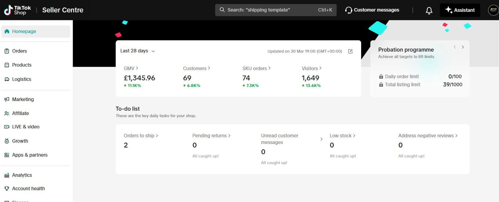Click the Probation programme heading
The height and width of the screenshot is (202, 499).
[406, 50]
